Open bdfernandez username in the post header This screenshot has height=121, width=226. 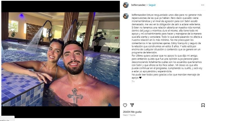coord(138,5)
